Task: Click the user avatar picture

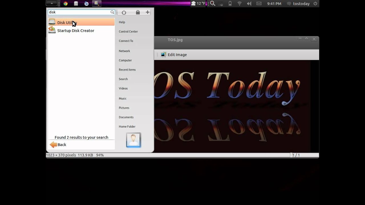Action: tap(133, 140)
